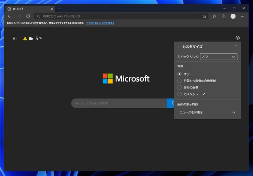Click the 背景 section label
The width and height of the screenshot is (253, 176).
(x=180, y=66)
